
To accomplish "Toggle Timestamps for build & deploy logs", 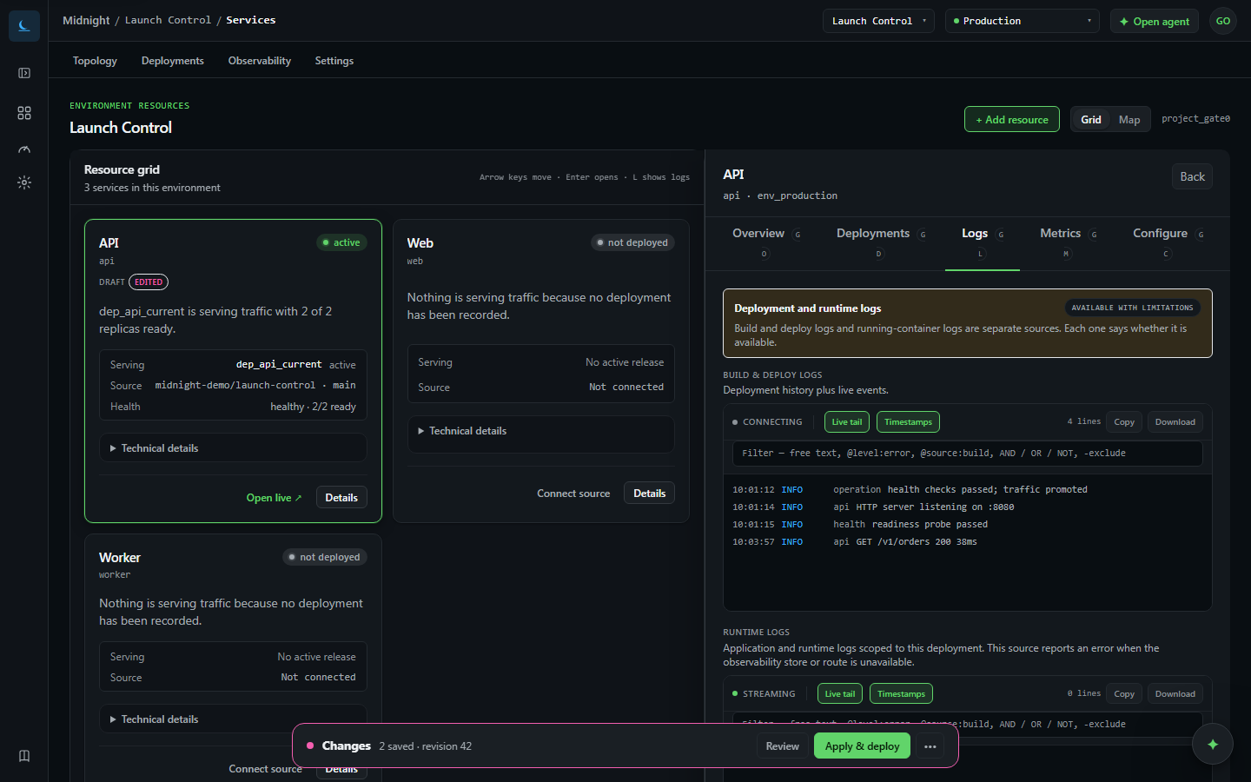I will click(908, 422).
